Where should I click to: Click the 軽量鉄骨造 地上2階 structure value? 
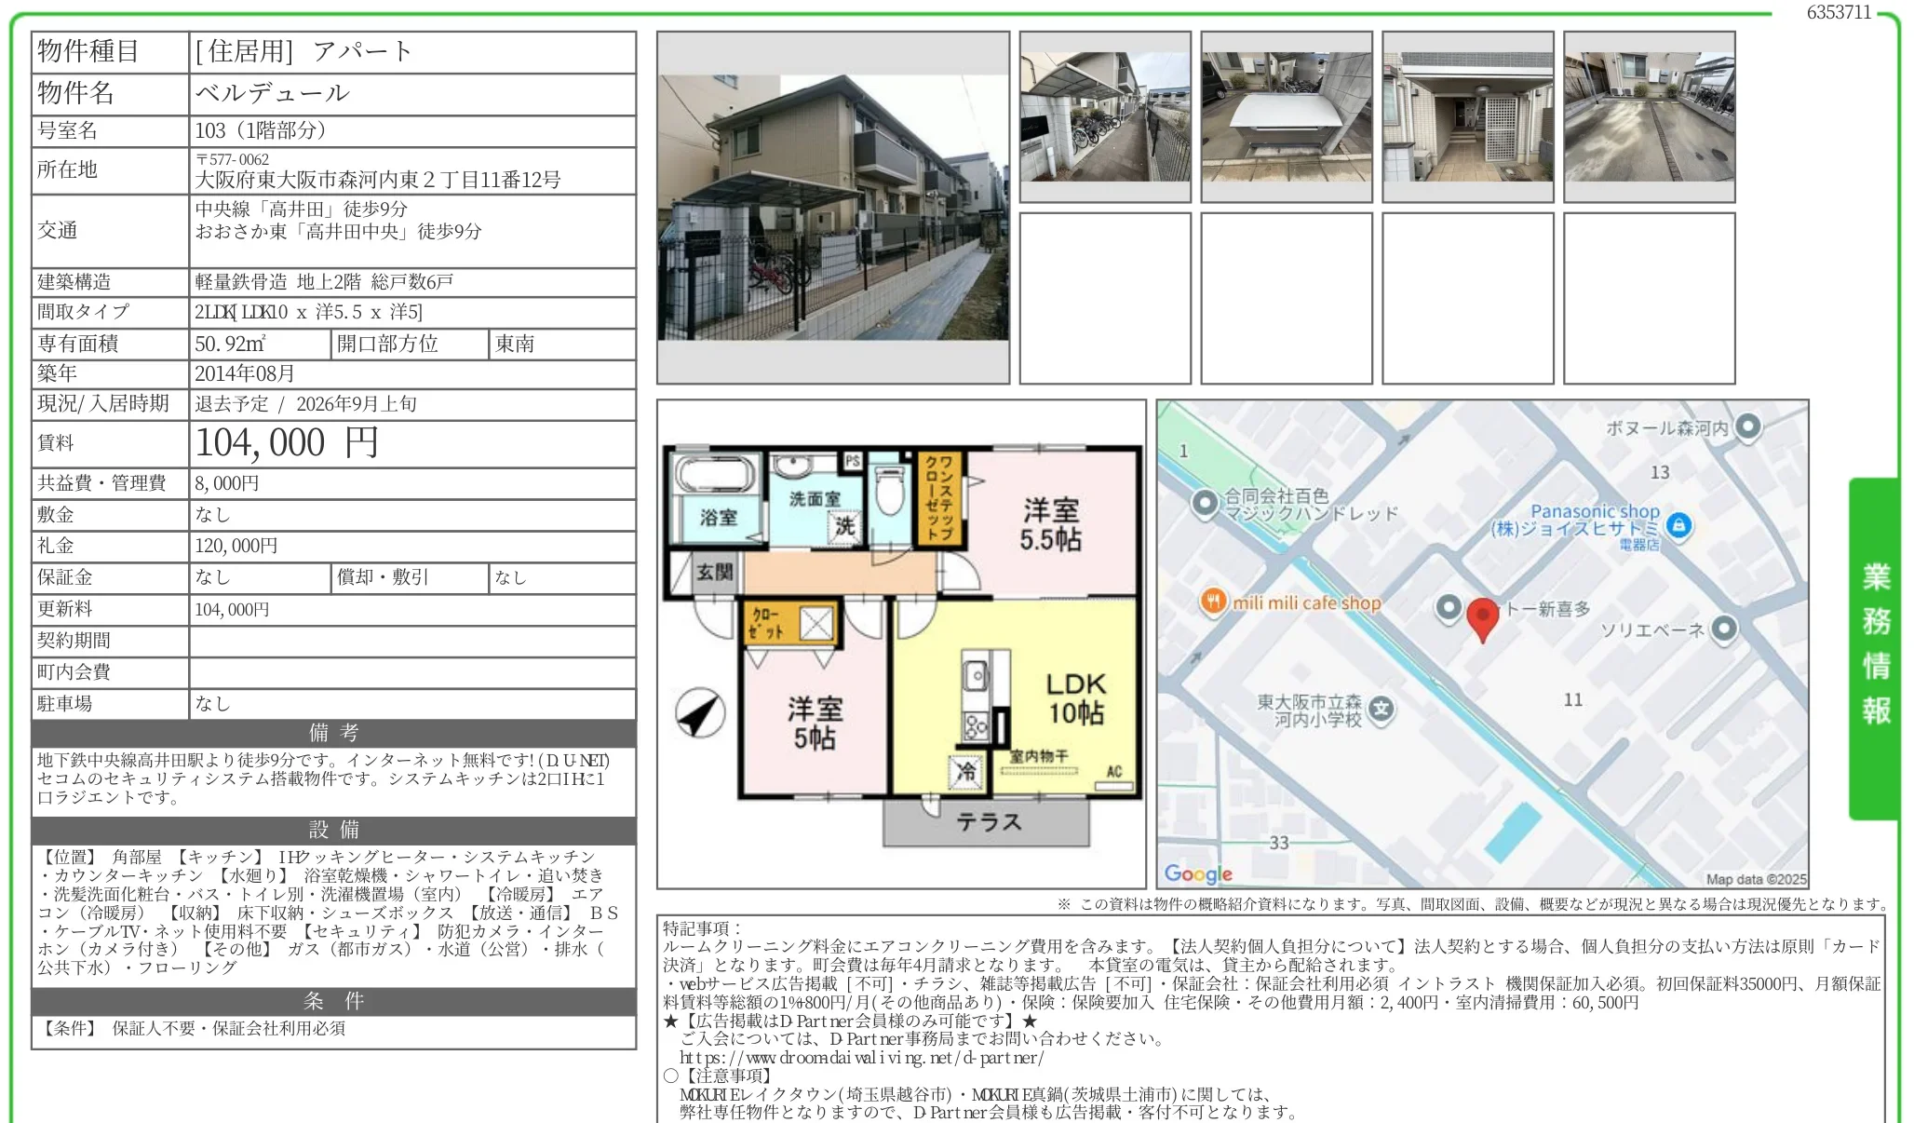(324, 281)
